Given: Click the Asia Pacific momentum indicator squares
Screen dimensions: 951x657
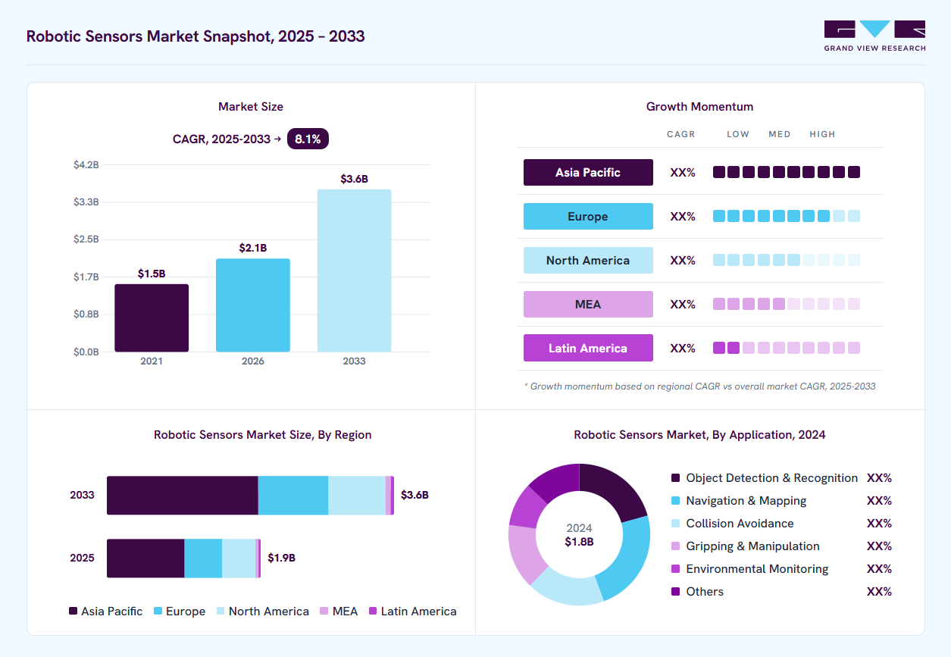Looking at the screenshot, I should (x=787, y=172).
